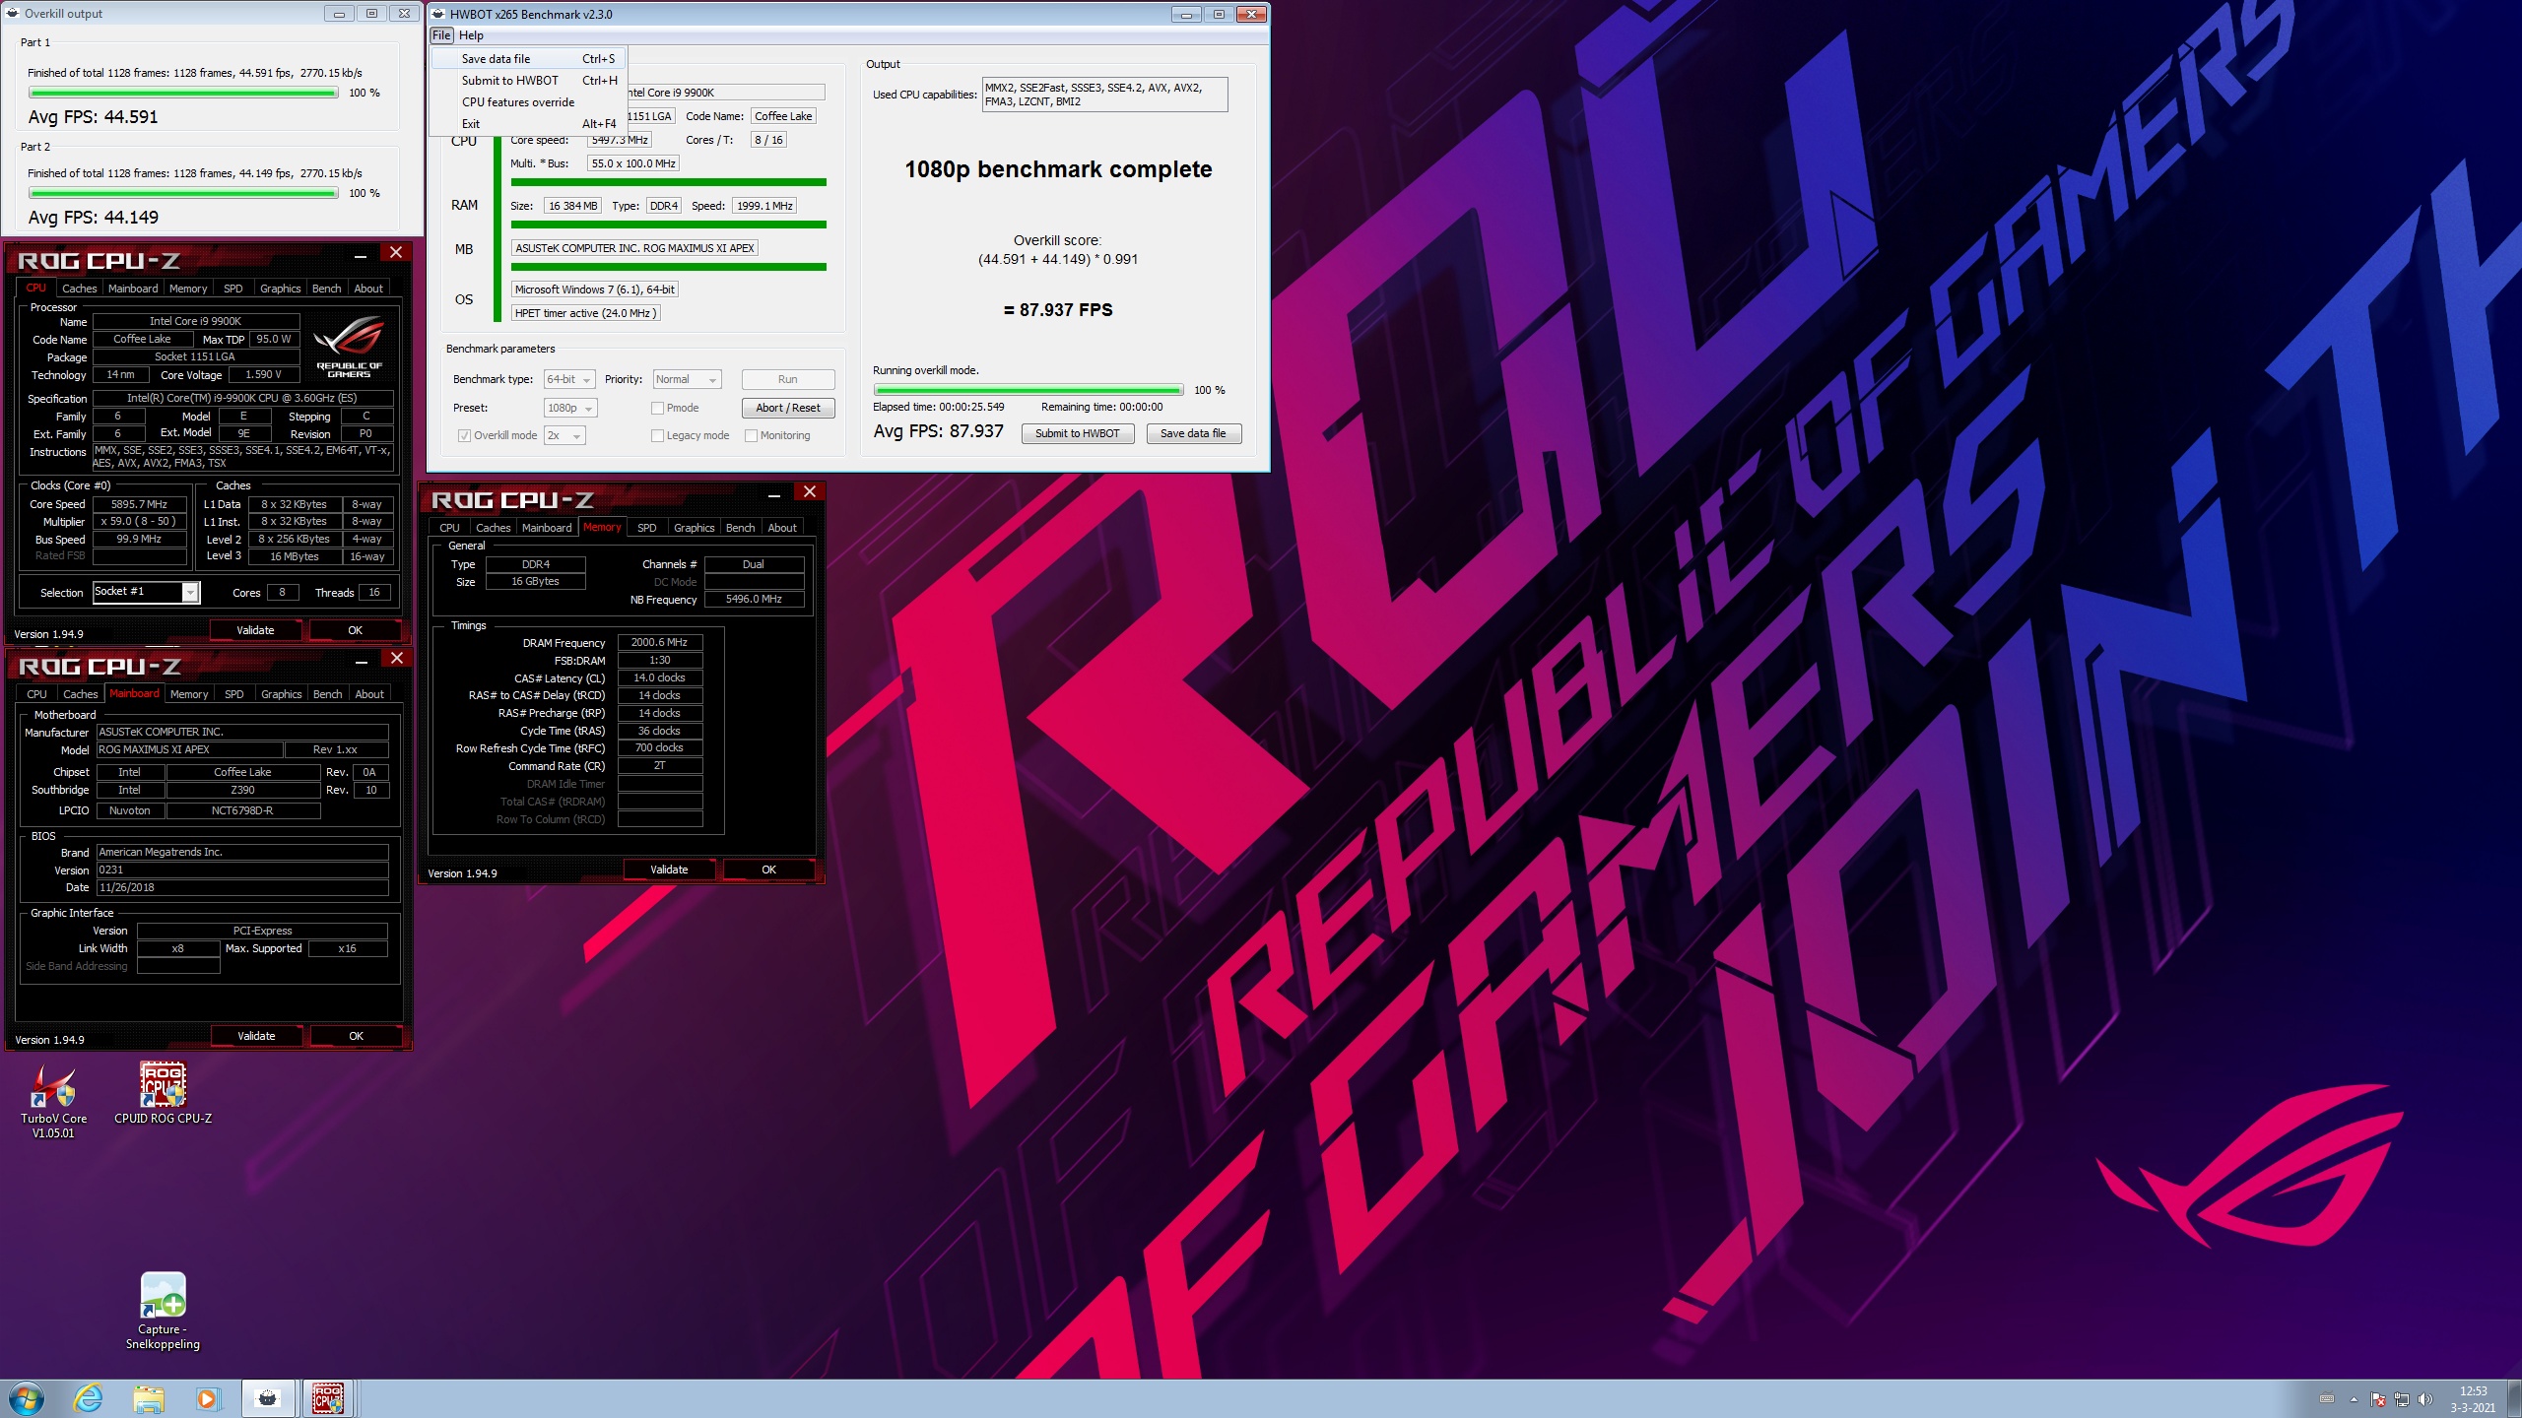Click the disabled Run button
The width and height of the screenshot is (2522, 1418).
788,379
